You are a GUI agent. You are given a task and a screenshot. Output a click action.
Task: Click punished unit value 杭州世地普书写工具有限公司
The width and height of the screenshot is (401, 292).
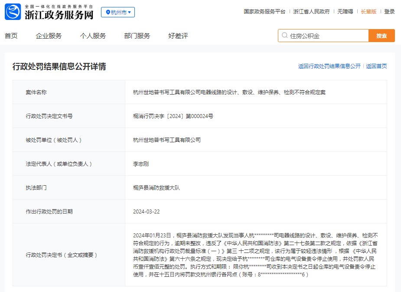pos(167,140)
